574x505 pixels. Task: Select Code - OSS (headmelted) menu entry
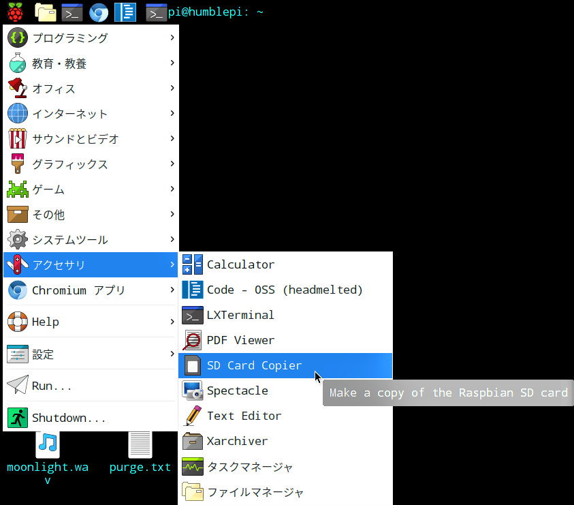point(285,290)
